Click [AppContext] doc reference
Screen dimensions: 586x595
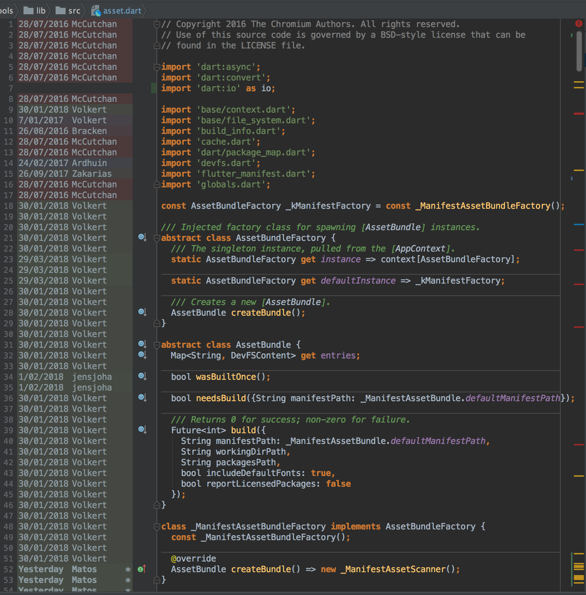(420, 249)
